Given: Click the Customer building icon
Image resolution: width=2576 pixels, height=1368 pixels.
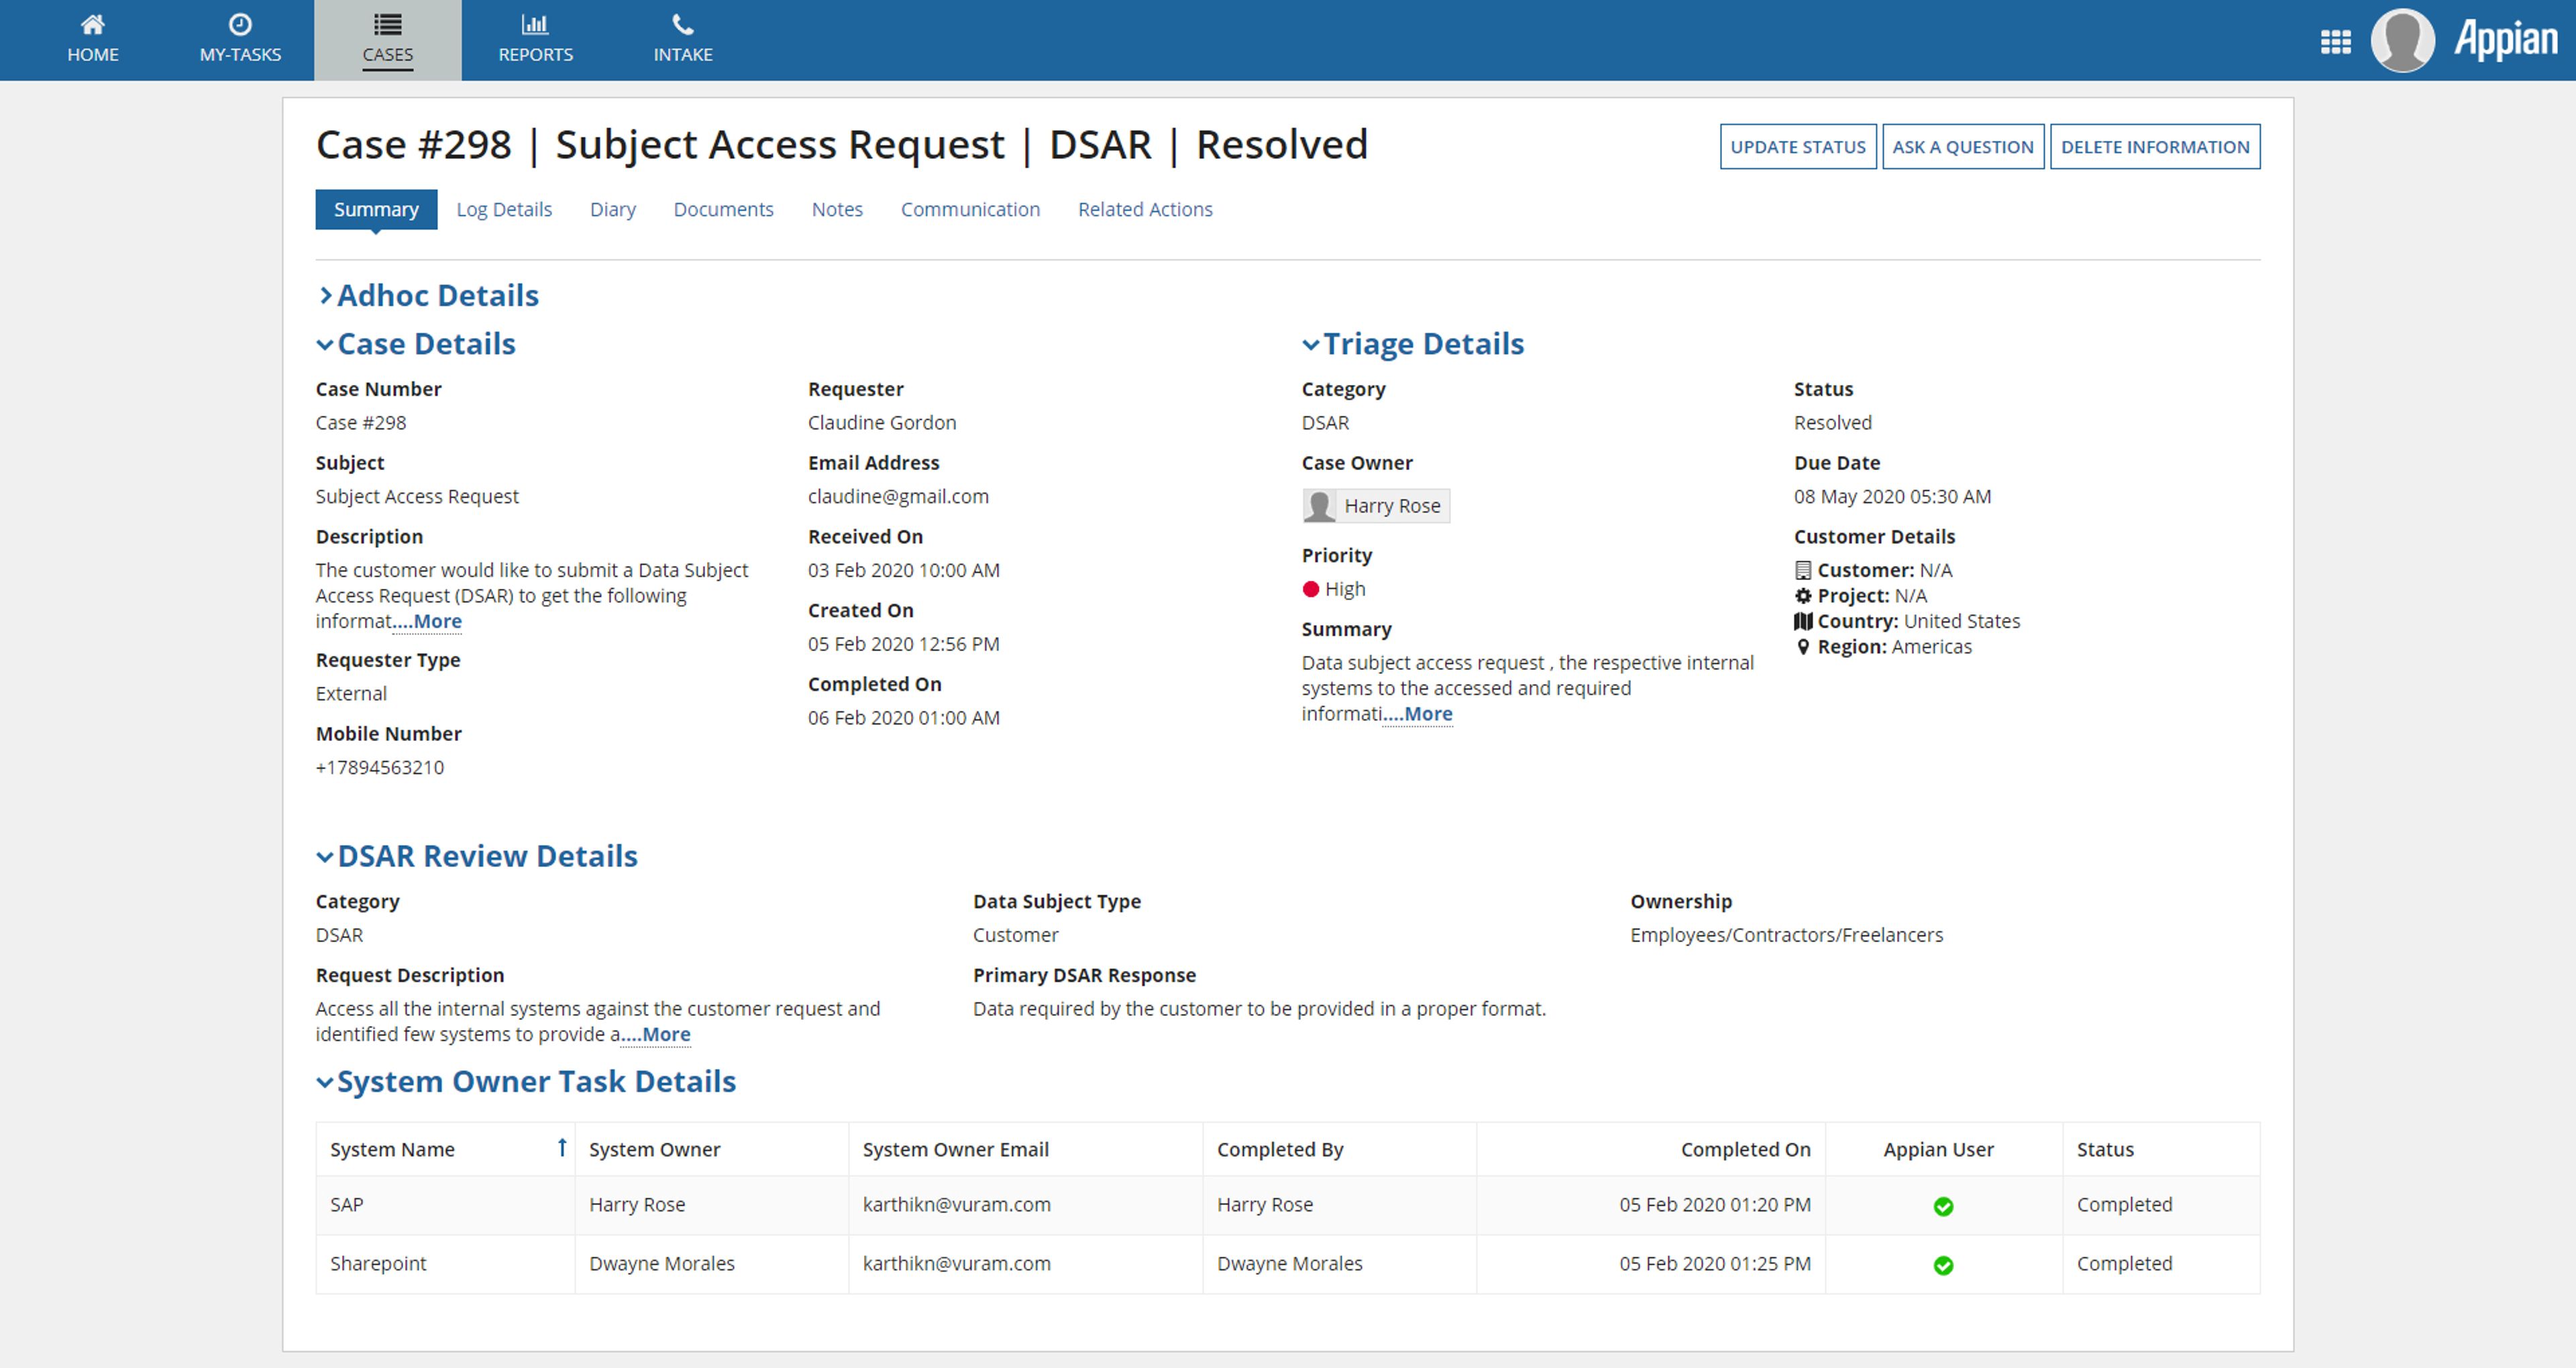Looking at the screenshot, I should pyautogui.click(x=1802, y=570).
